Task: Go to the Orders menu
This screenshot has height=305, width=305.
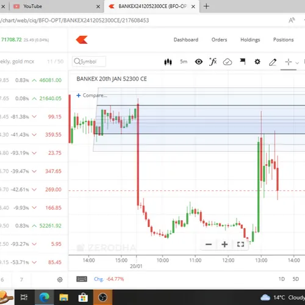Action: click(219, 40)
